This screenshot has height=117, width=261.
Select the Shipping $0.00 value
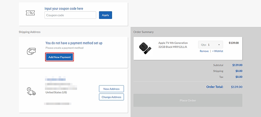point(239,71)
